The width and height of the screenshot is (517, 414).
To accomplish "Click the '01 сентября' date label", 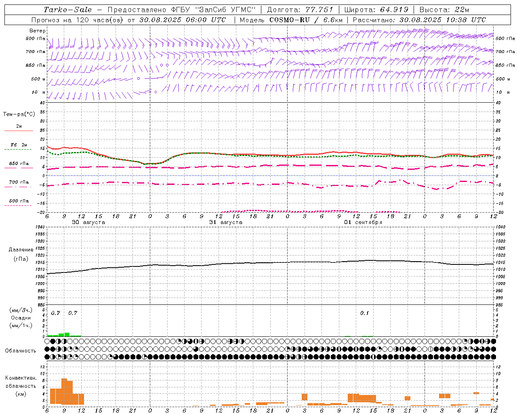I will tap(363, 222).
